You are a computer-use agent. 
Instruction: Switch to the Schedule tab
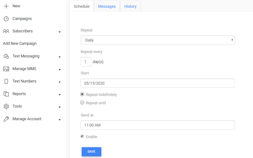(x=82, y=6)
